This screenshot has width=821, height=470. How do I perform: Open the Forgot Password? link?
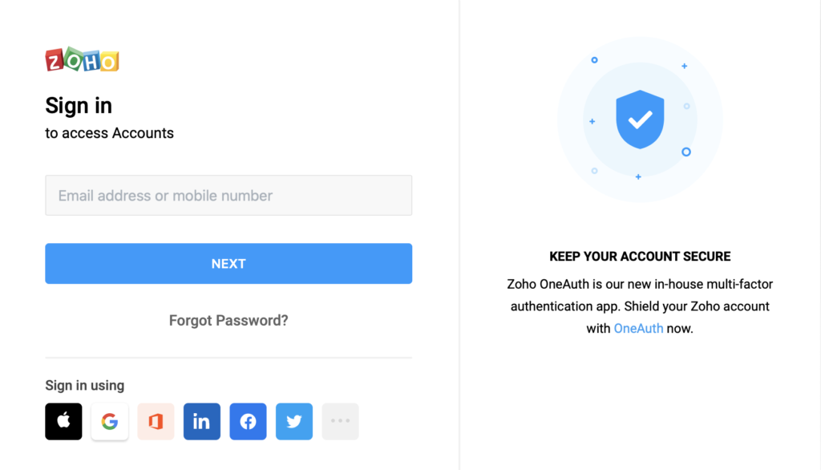click(229, 321)
